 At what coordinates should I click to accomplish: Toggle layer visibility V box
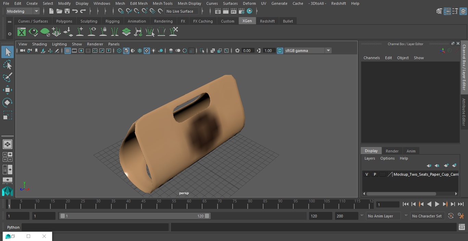tap(367, 174)
